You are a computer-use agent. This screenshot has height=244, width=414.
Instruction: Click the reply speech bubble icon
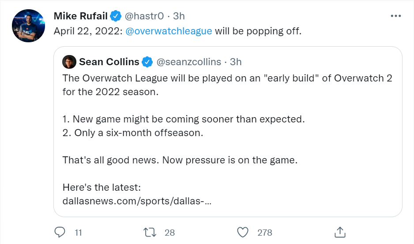tap(60, 232)
